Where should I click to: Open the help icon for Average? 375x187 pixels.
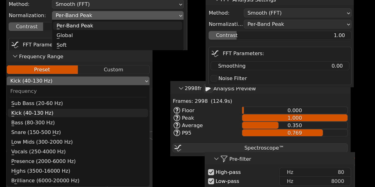tap(177, 125)
